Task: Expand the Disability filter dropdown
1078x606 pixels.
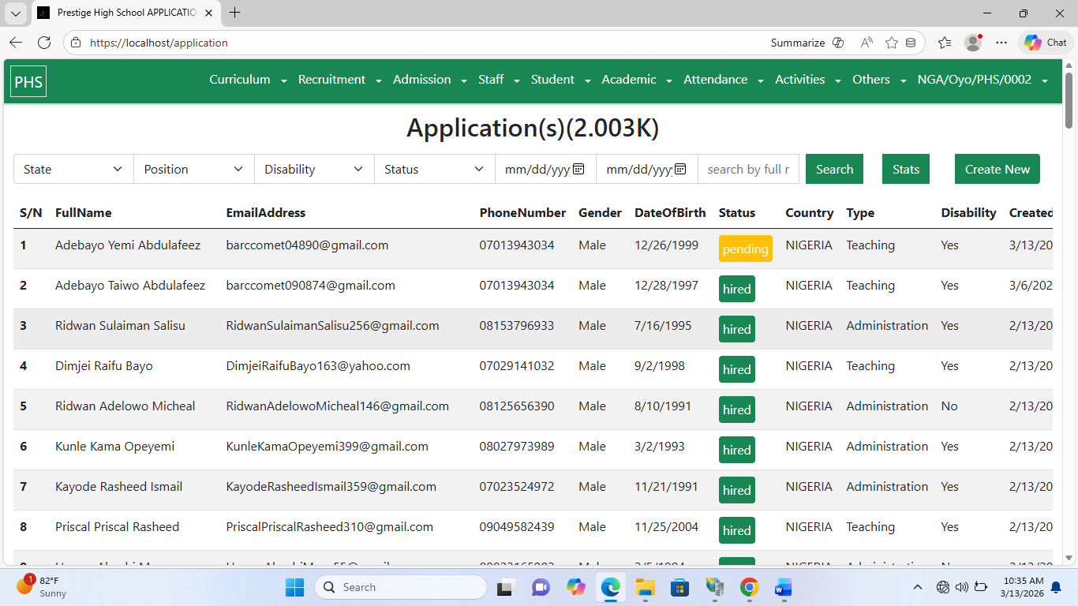Action: (314, 169)
